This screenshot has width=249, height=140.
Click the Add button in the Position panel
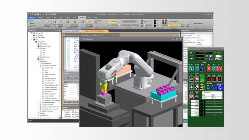point(68,78)
